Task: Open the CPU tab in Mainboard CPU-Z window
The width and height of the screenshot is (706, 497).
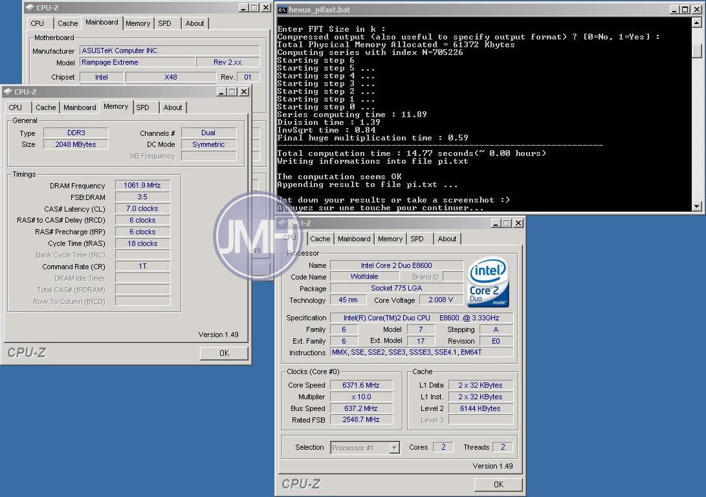Action: (38, 23)
